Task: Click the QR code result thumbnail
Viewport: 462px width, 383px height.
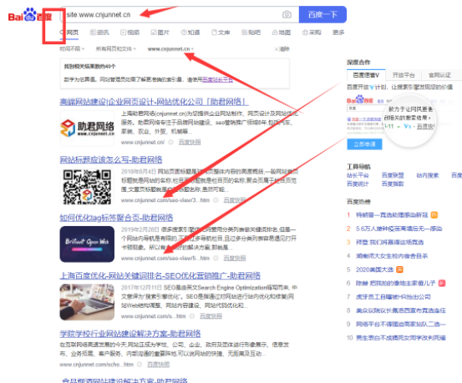Action: [87, 186]
